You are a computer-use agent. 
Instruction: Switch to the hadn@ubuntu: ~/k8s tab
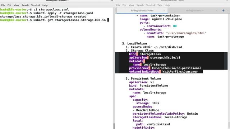tap(142, 10)
